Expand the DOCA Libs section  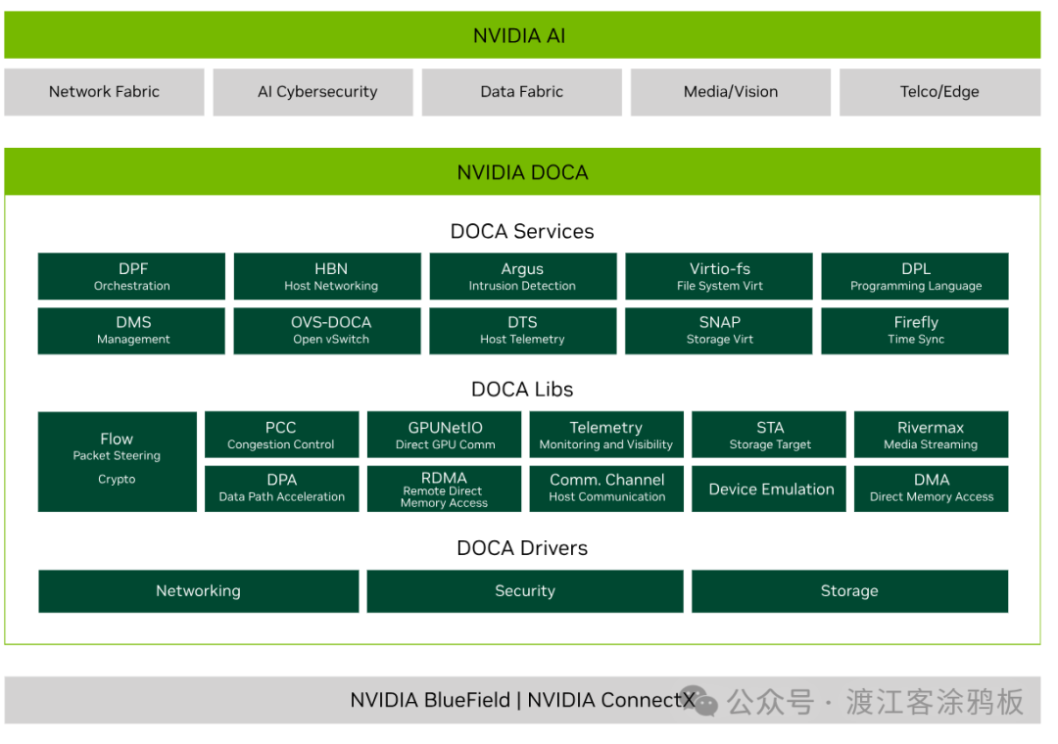521,389
